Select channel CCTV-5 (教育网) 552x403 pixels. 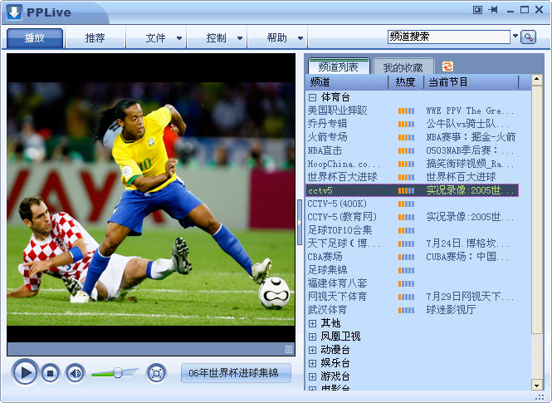pos(342,217)
